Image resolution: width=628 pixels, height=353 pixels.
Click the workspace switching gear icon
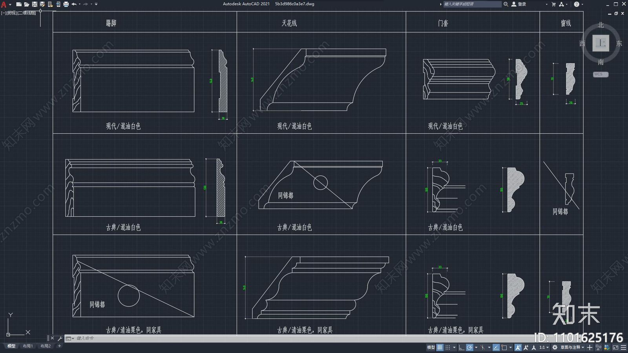pos(555,347)
